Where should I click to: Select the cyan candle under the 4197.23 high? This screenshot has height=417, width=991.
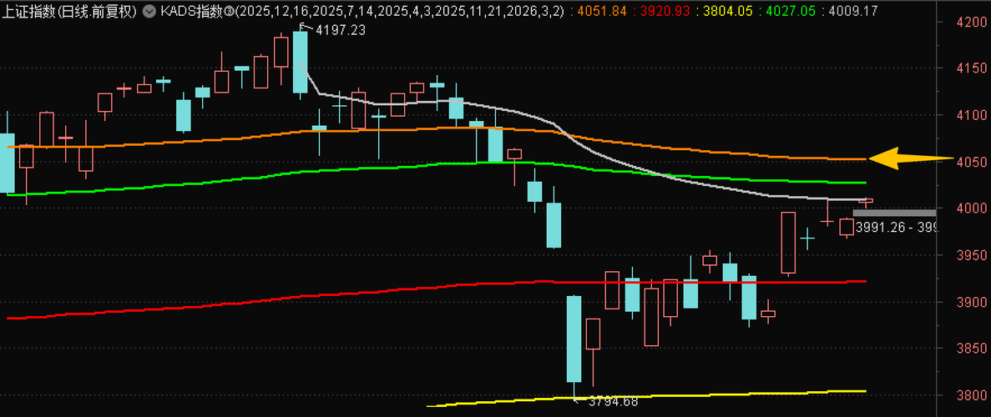(x=301, y=63)
